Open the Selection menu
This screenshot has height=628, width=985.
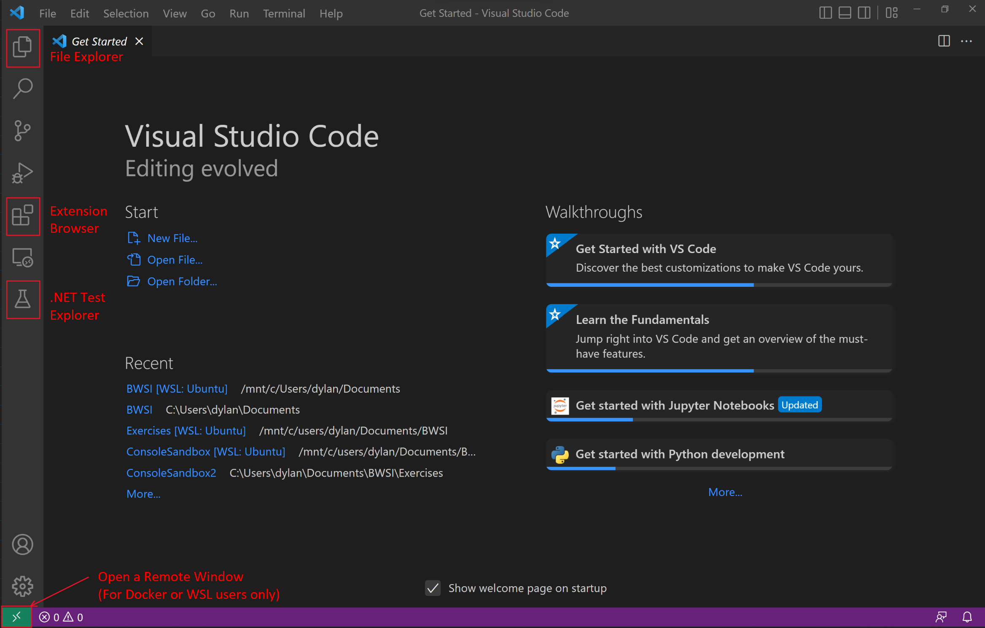(x=126, y=13)
